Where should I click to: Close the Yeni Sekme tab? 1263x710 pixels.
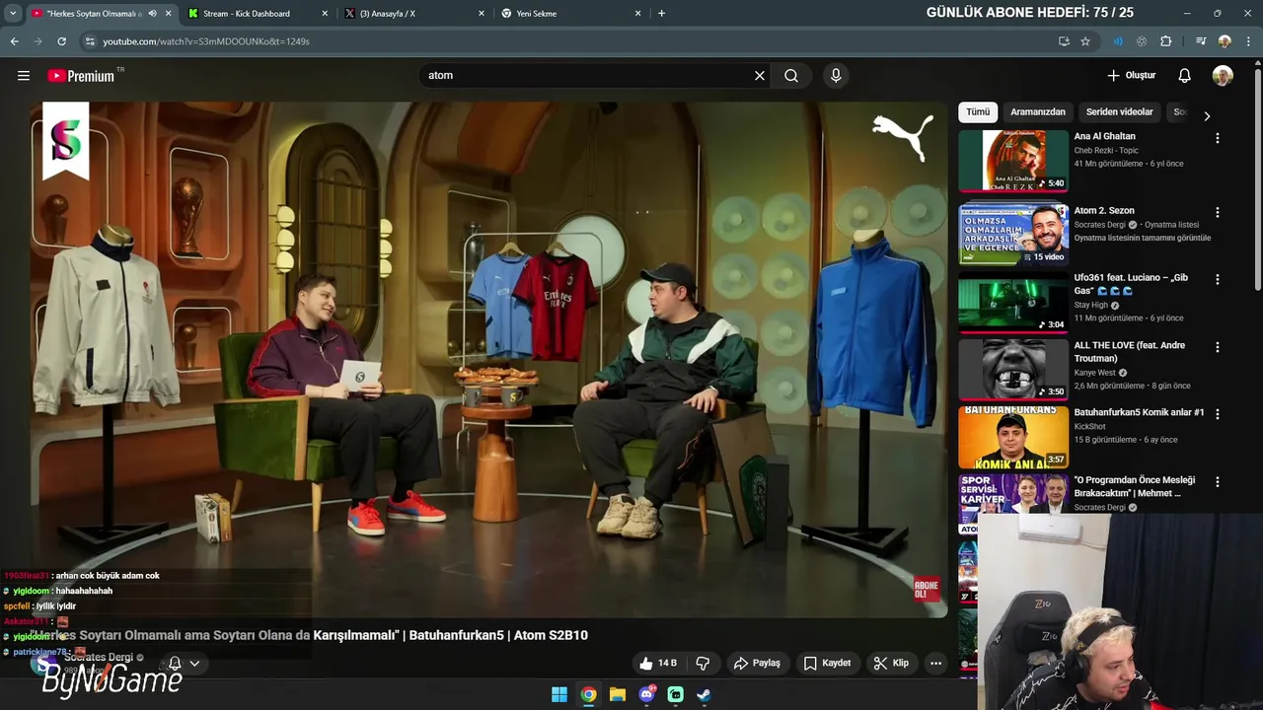[x=638, y=14]
